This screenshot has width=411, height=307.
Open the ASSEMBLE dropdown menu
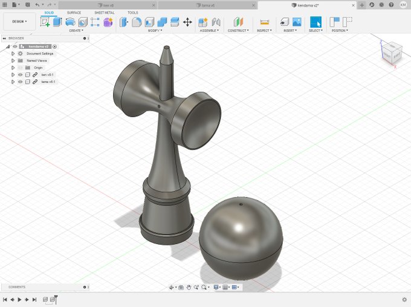coord(209,31)
